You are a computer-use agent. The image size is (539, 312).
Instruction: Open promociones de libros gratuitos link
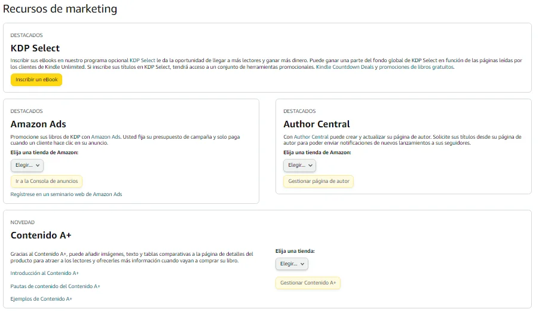[x=416, y=67]
